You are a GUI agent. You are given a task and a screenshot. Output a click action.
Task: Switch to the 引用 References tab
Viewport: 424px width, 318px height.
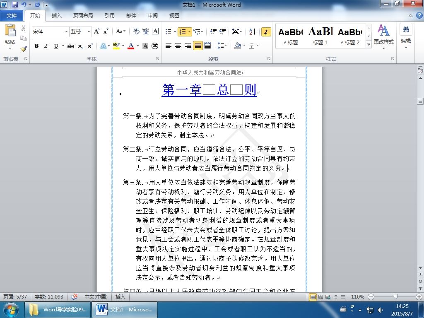[x=109, y=15]
